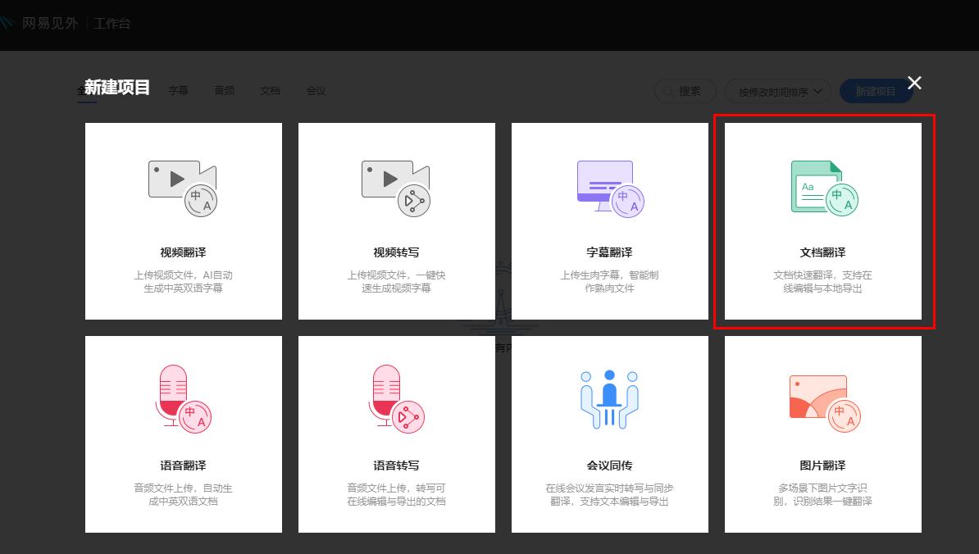Click the 语音转写 speech transcription icon
The height and width of the screenshot is (554, 979).
pos(396,399)
